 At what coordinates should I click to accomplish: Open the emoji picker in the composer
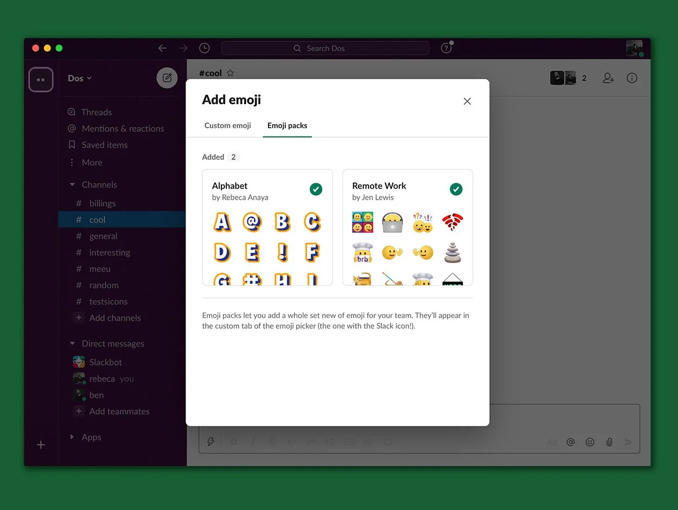[x=590, y=442]
